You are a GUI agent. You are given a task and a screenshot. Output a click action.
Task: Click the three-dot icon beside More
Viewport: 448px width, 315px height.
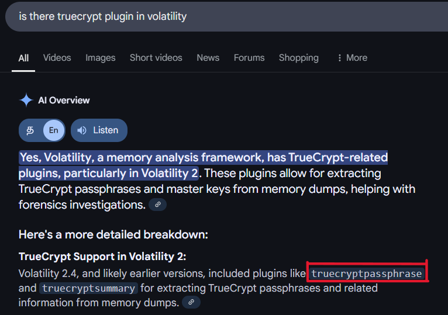coord(339,58)
